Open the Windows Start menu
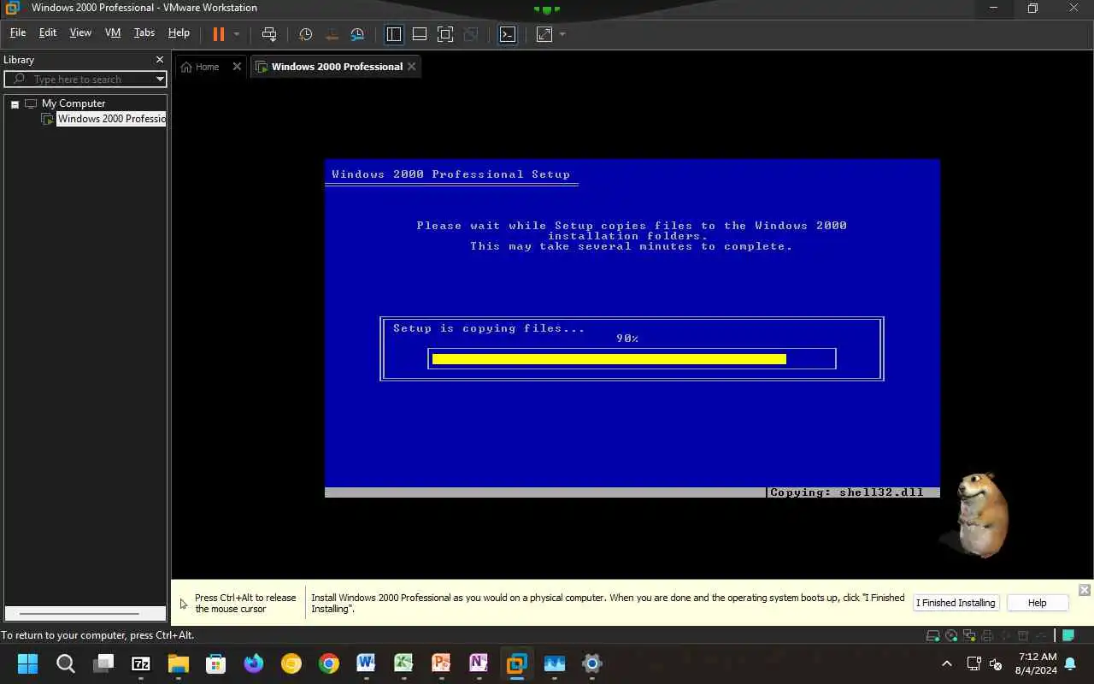Image resolution: width=1094 pixels, height=684 pixels. pyautogui.click(x=27, y=663)
